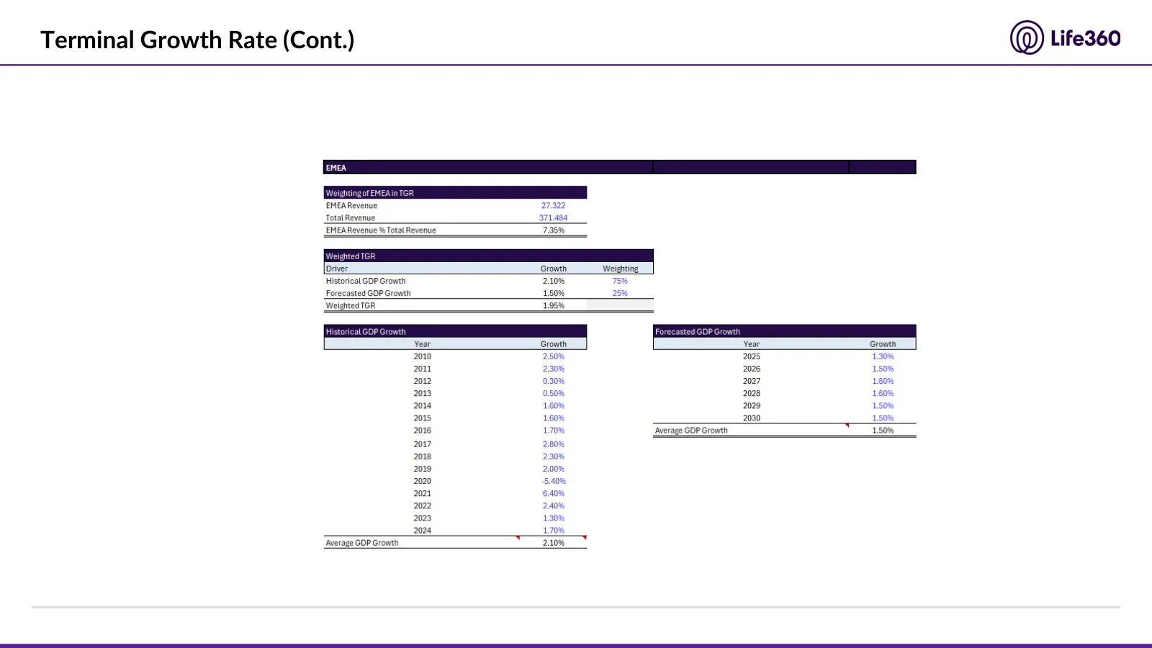
Task: Click the 2.80% growth for 2017
Action: [x=554, y=444]
